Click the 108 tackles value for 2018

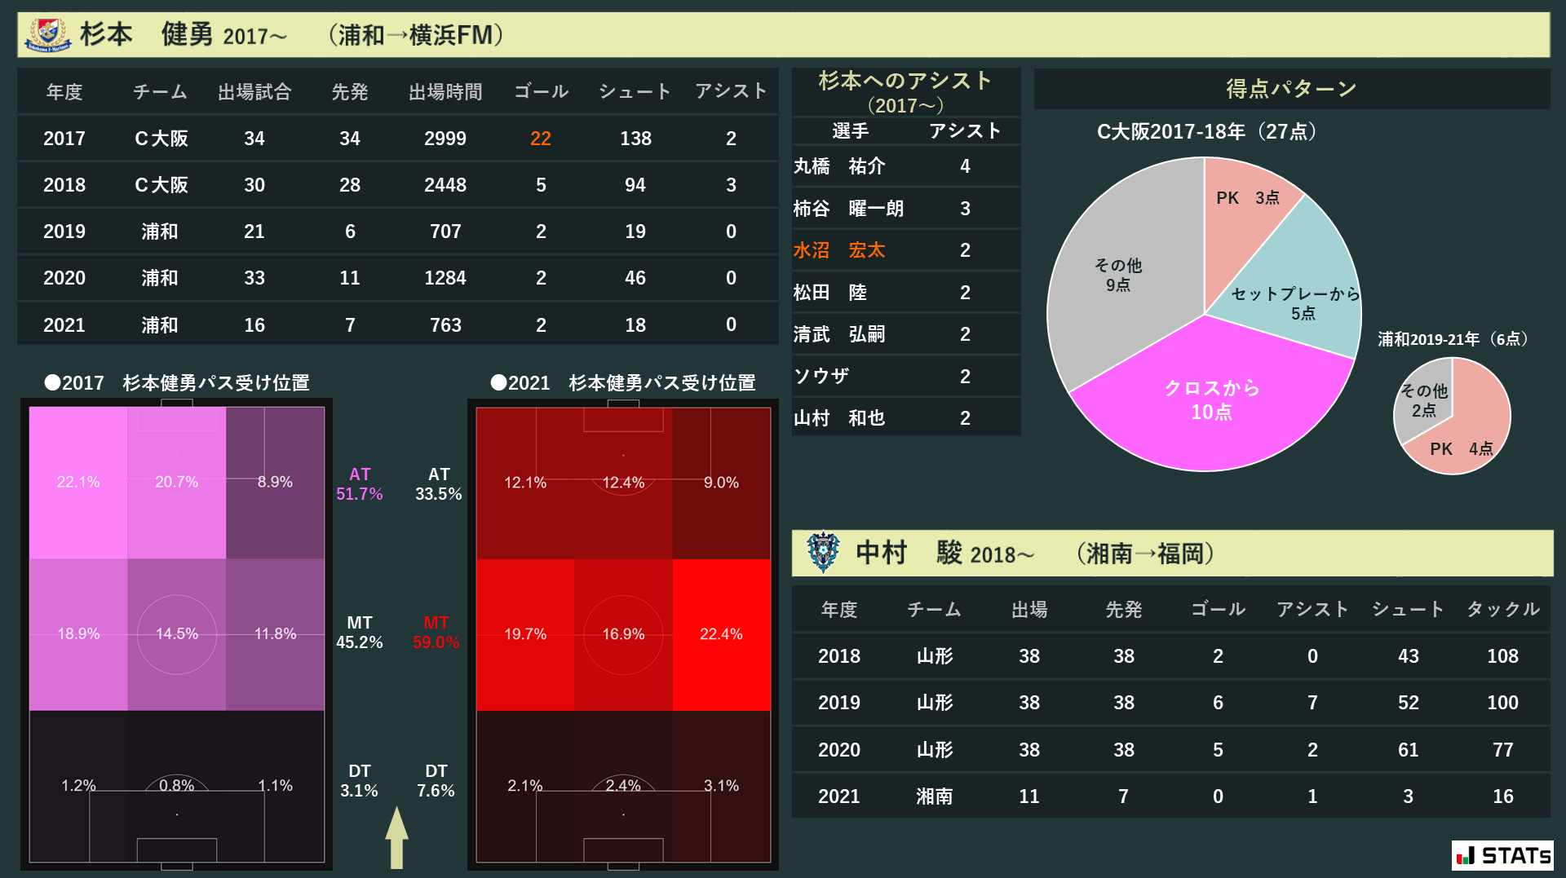tap(1502, 656)
